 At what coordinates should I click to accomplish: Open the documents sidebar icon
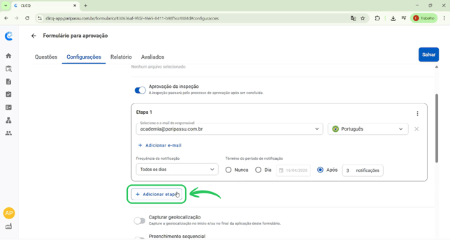tap(8, 82)
